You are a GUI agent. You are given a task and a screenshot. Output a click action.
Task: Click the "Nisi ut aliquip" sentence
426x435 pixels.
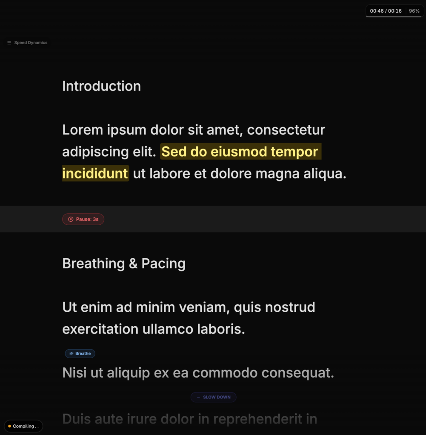click(198, 373)
